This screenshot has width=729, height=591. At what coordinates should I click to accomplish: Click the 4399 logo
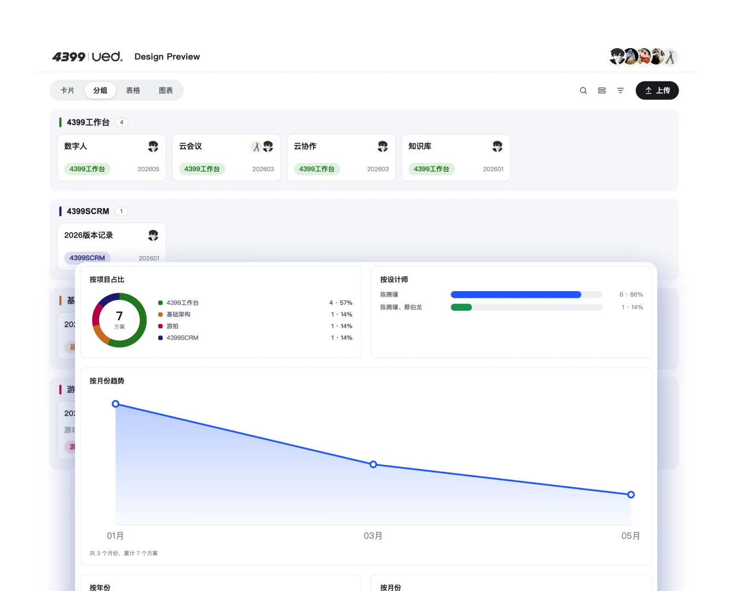(x=69, y=57)
